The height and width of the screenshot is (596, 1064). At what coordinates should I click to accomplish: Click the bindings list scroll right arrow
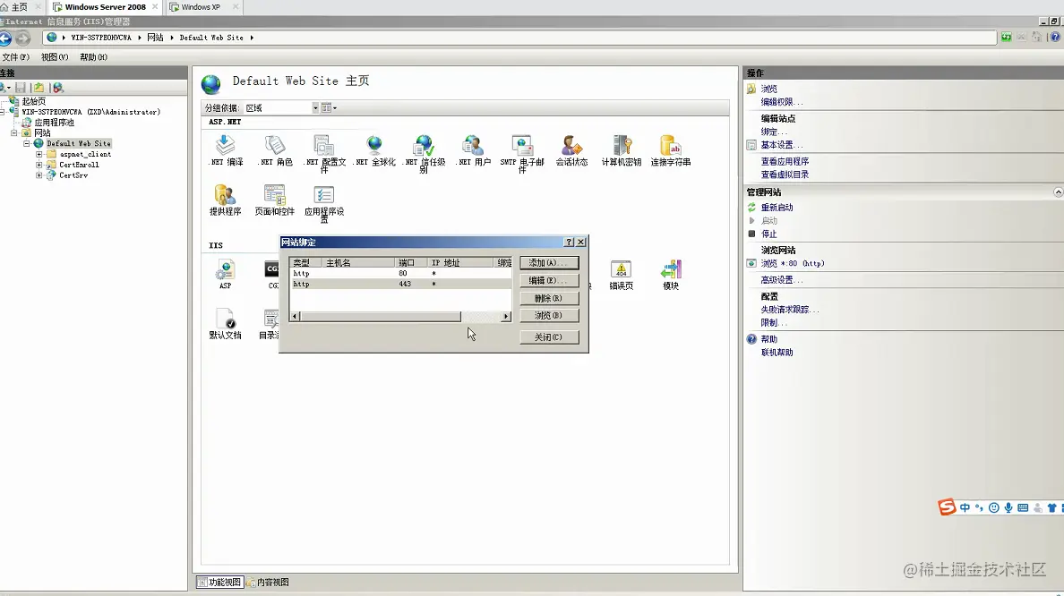tap(505, 317)
